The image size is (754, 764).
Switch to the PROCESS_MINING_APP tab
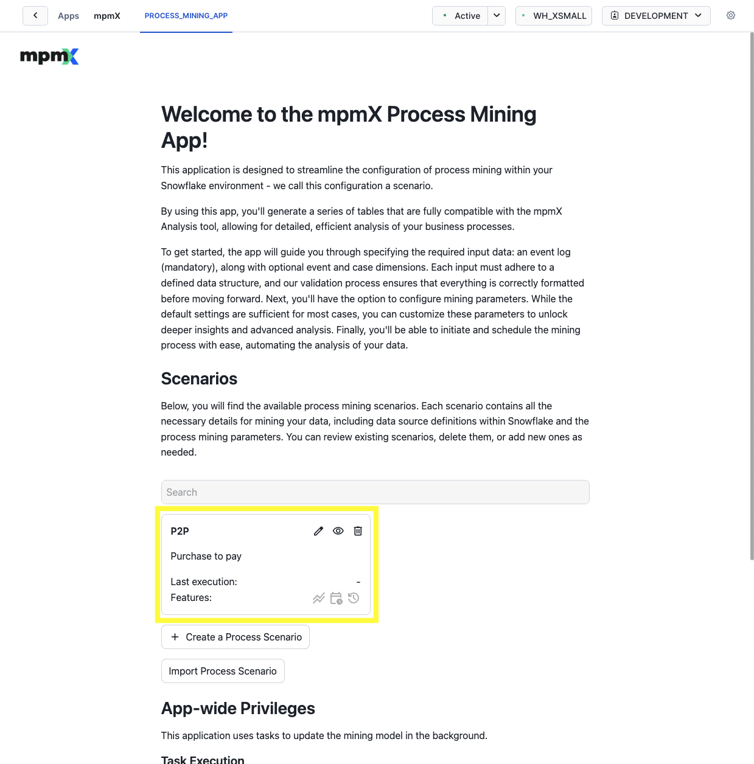pos(186,16)
